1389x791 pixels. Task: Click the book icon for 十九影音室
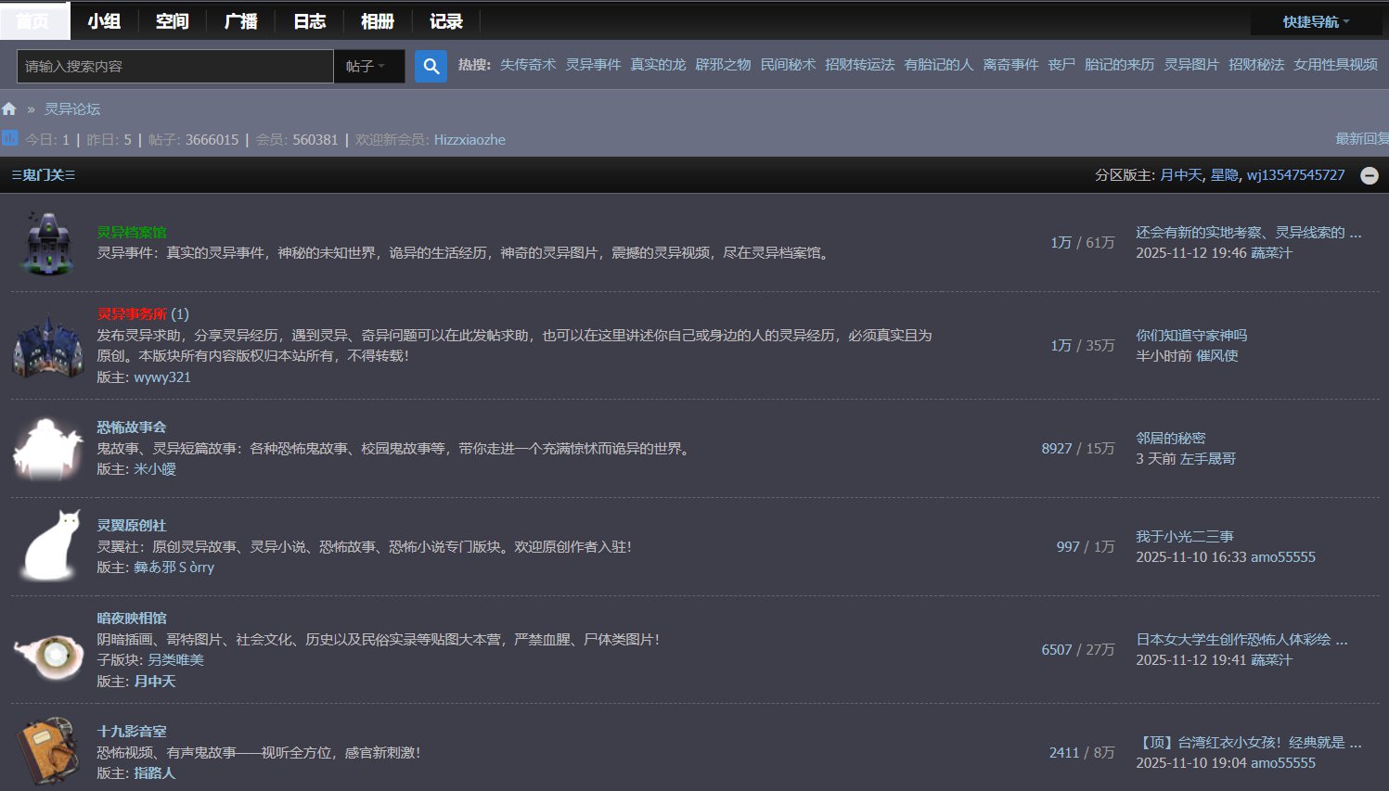pyautogui.click(x=46, y=751)
